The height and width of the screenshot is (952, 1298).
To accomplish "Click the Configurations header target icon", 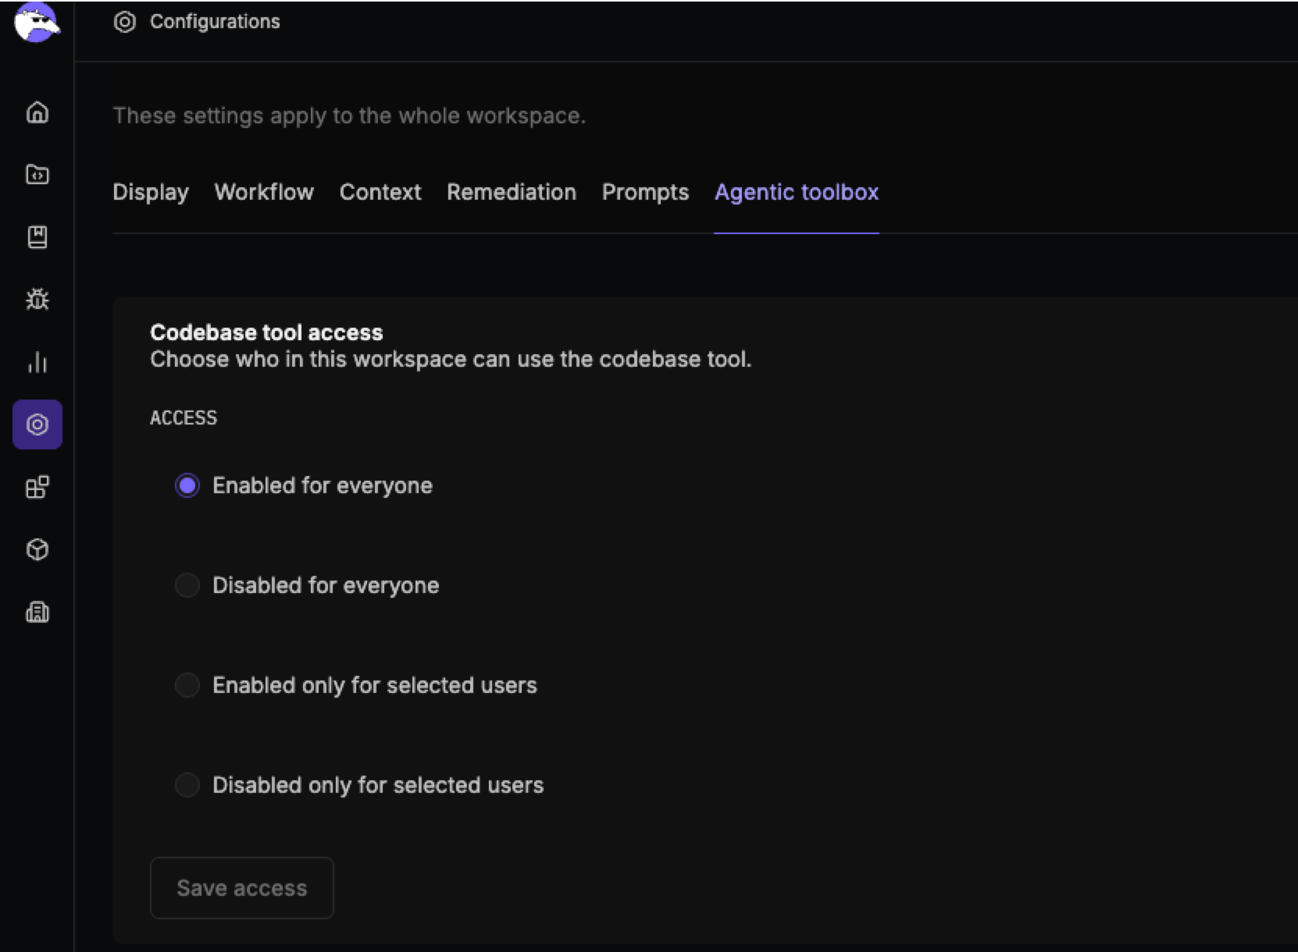I will (125, 22).
